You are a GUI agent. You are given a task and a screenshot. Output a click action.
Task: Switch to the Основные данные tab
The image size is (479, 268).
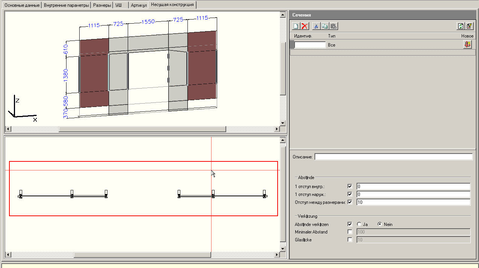tap(22, 5)
